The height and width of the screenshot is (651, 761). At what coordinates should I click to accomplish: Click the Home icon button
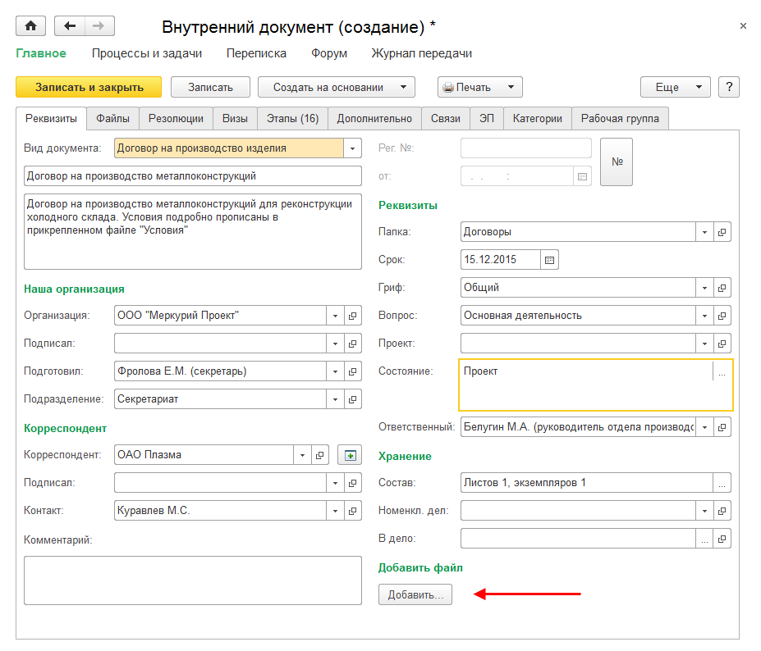31,26
